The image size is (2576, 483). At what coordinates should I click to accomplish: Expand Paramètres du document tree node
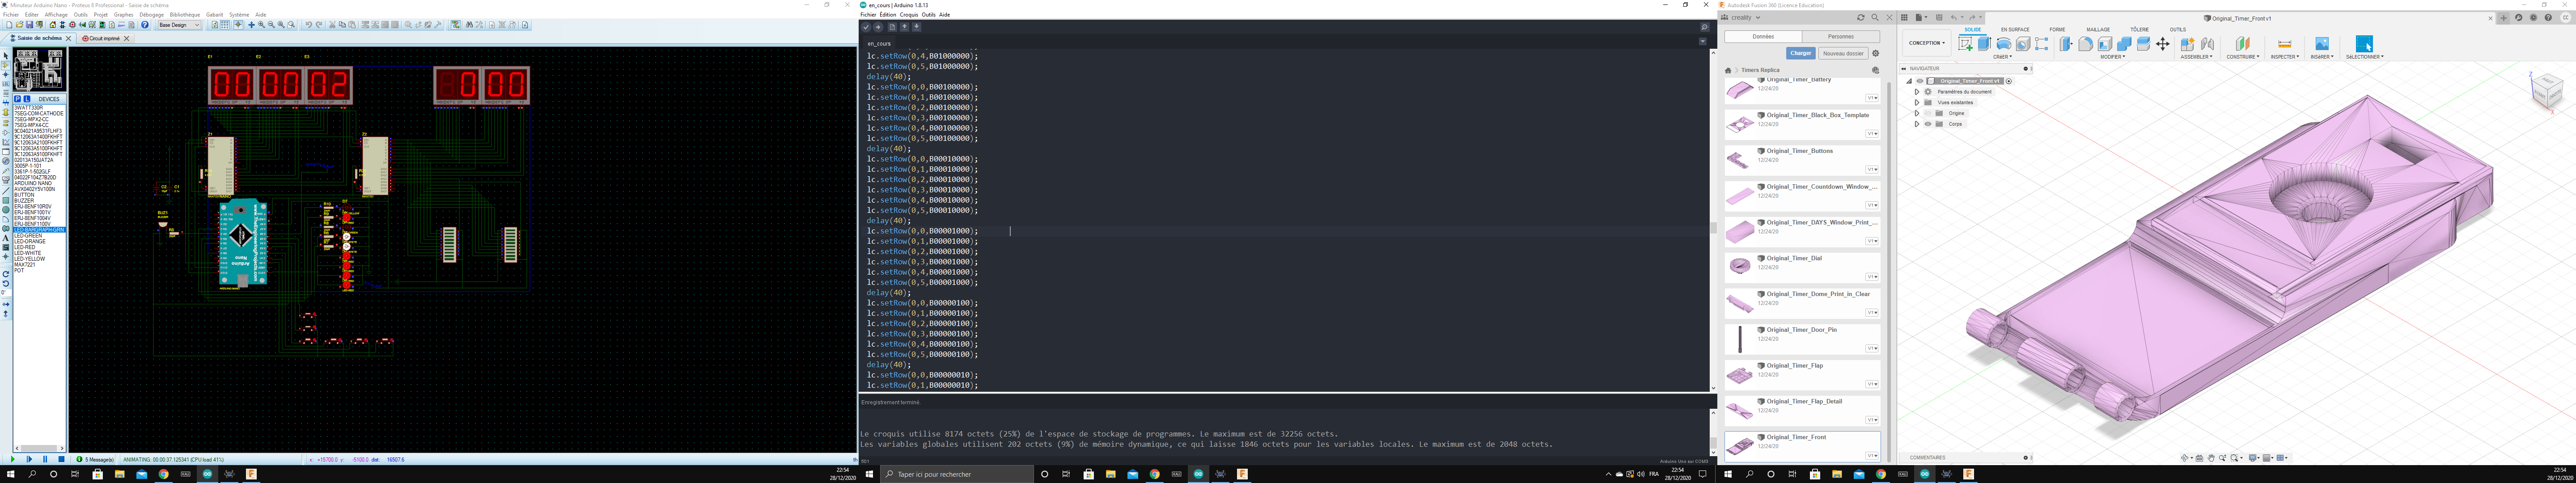click(x=1917, y=92)
